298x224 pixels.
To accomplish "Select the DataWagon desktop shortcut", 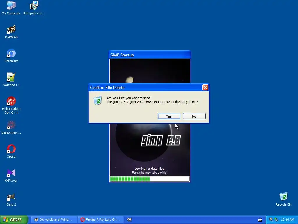I will coord(11,127).
